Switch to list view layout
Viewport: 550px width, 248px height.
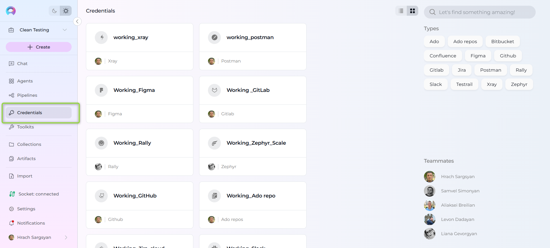401,11
